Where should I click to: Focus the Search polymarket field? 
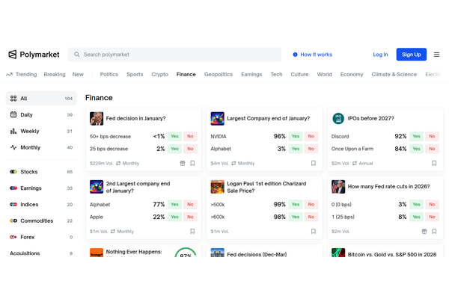(176, 55)
